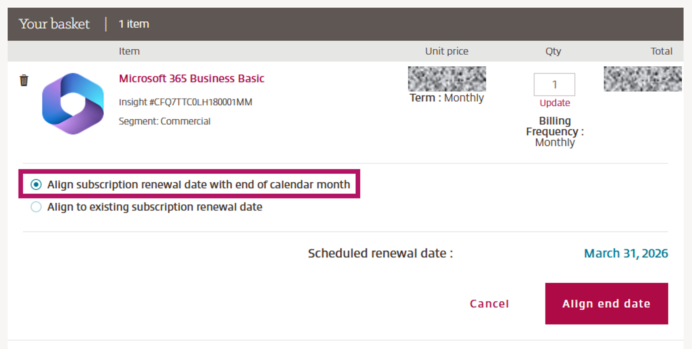Enable the highlighted renewal alignment radio button
This screenshot has width=692, height=349.
pos(36,184)
